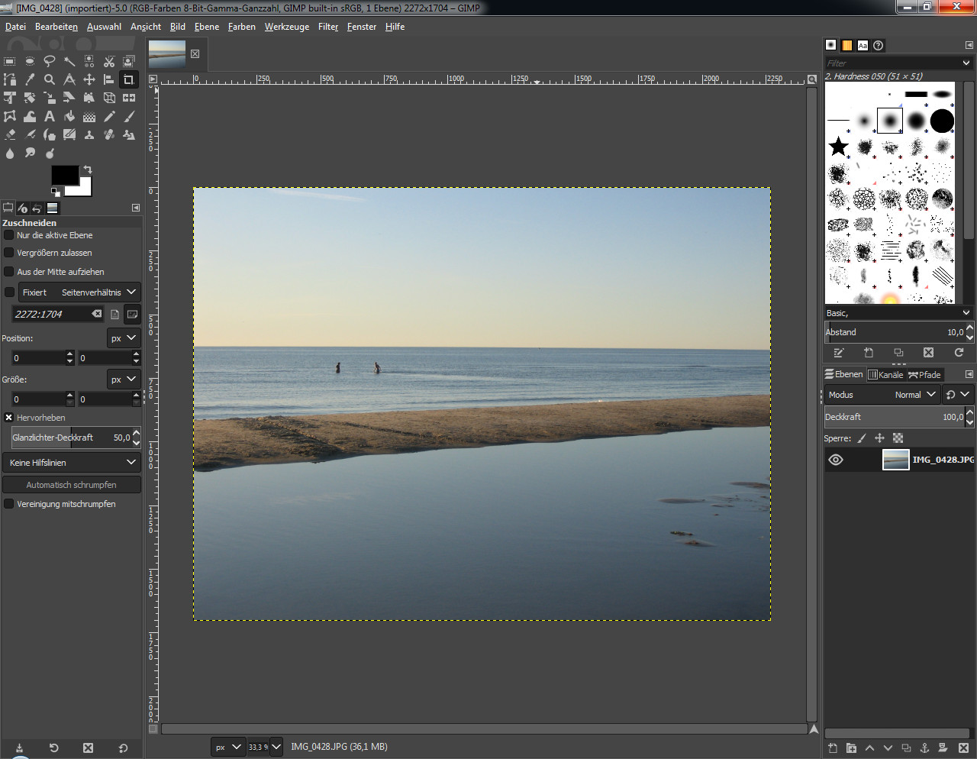The height and width of the screenshot is (759, 977).
Task: Swap foreground and background colors
Action: pos(88,169)
